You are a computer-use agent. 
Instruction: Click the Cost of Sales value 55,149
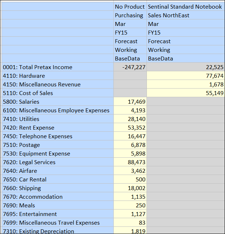[186, 93]
